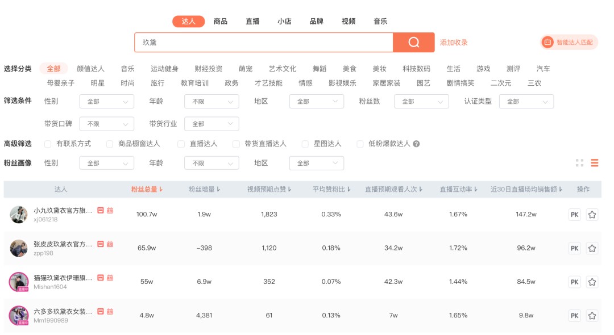The height and width of the screenshot is (335, 614).
Task: Sort table by 粉丝增量 column
Action: 204,189
